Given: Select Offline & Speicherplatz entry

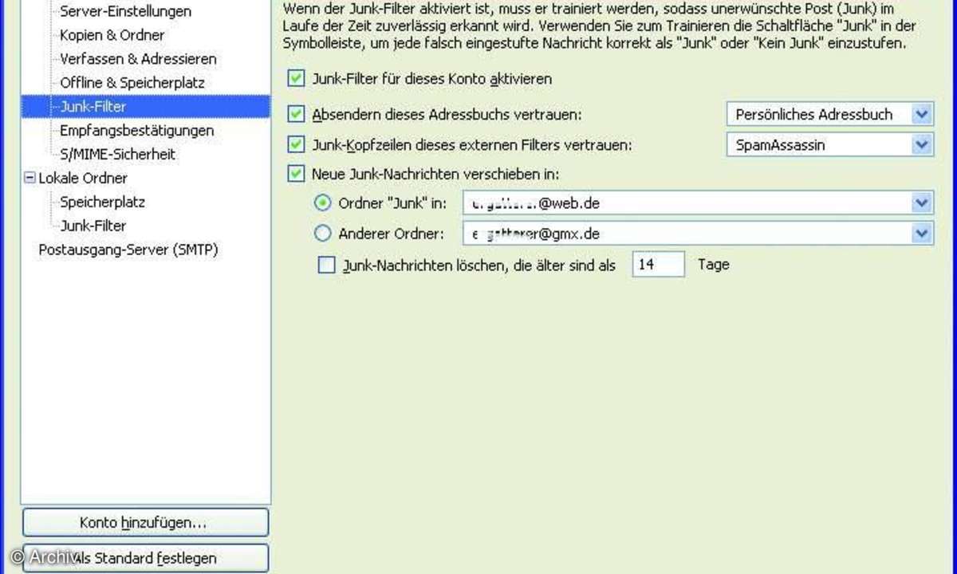Looking at the screenshot, I should [132, 83].
